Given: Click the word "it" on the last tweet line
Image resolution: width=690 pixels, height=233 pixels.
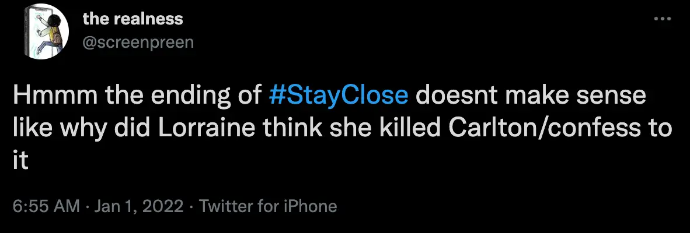Looking at the screenshot, I should tap(20, 160).
